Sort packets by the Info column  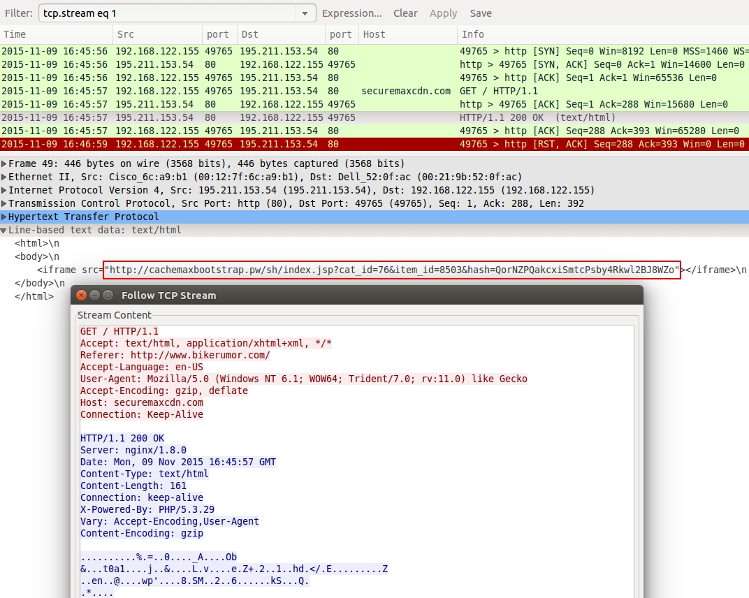(601, 34)
